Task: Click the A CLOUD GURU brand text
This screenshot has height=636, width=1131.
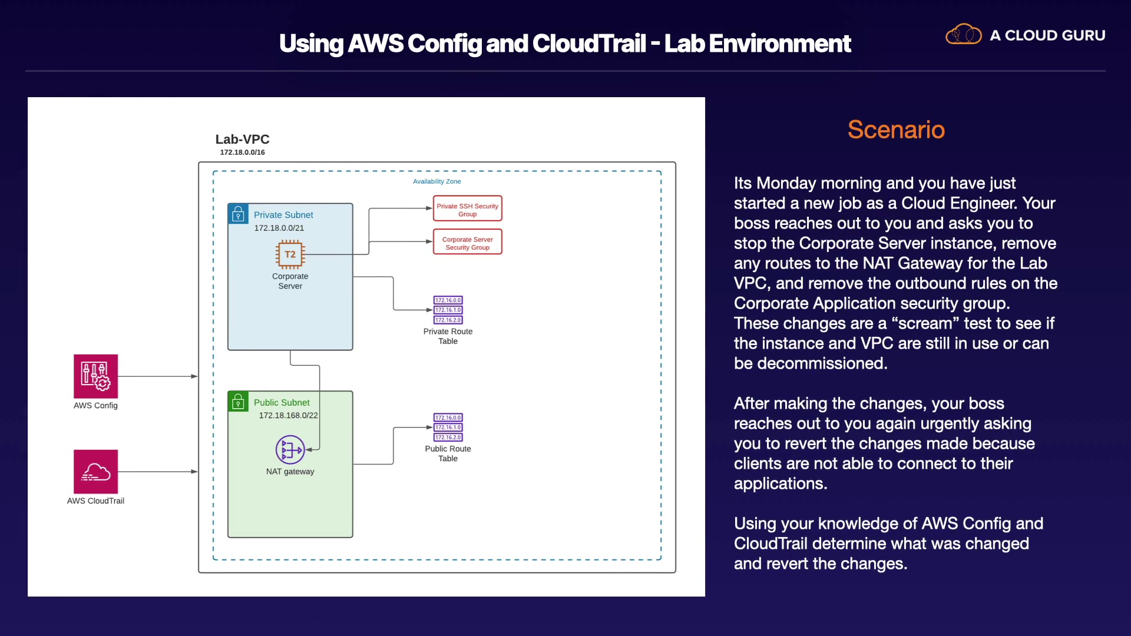Action: point(1047,35)
